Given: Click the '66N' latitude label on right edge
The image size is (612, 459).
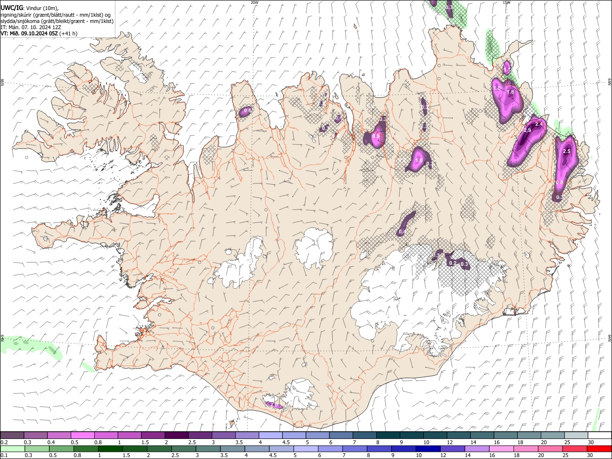Looking at the screenshot, I should [x=610, y=83].
